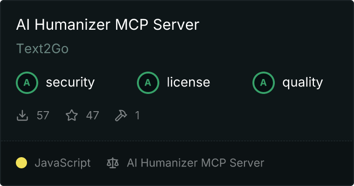
Task: Click the star count 47
Action: tap(92, 115)
